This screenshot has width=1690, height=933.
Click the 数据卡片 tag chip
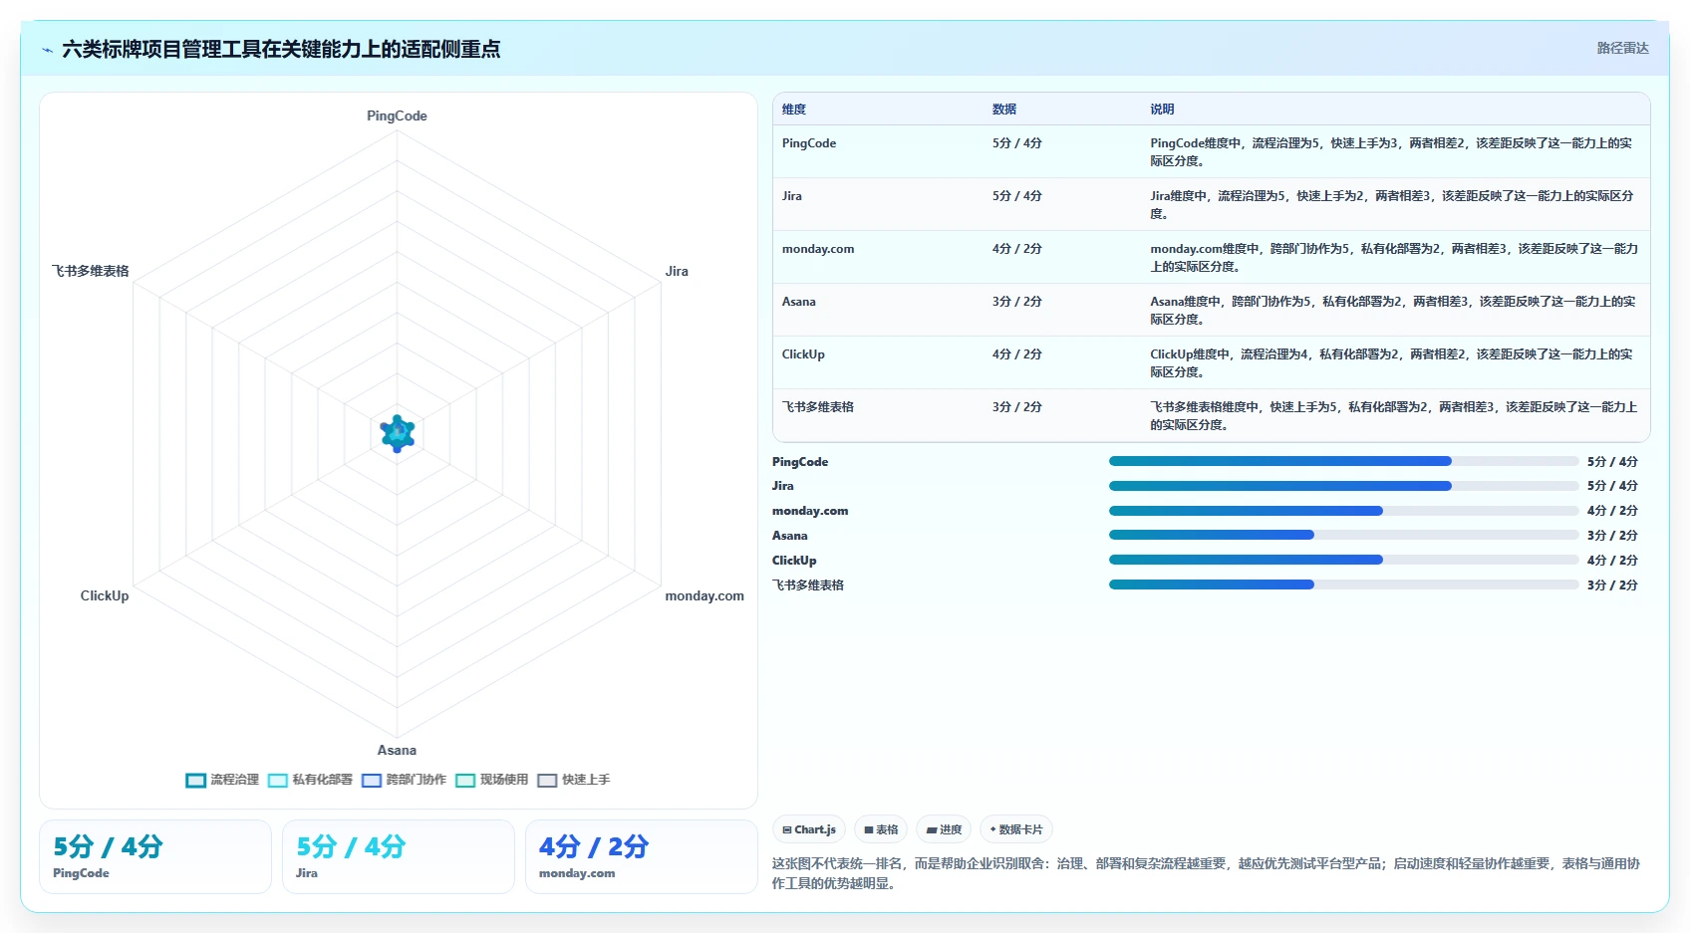[1016, 829]
